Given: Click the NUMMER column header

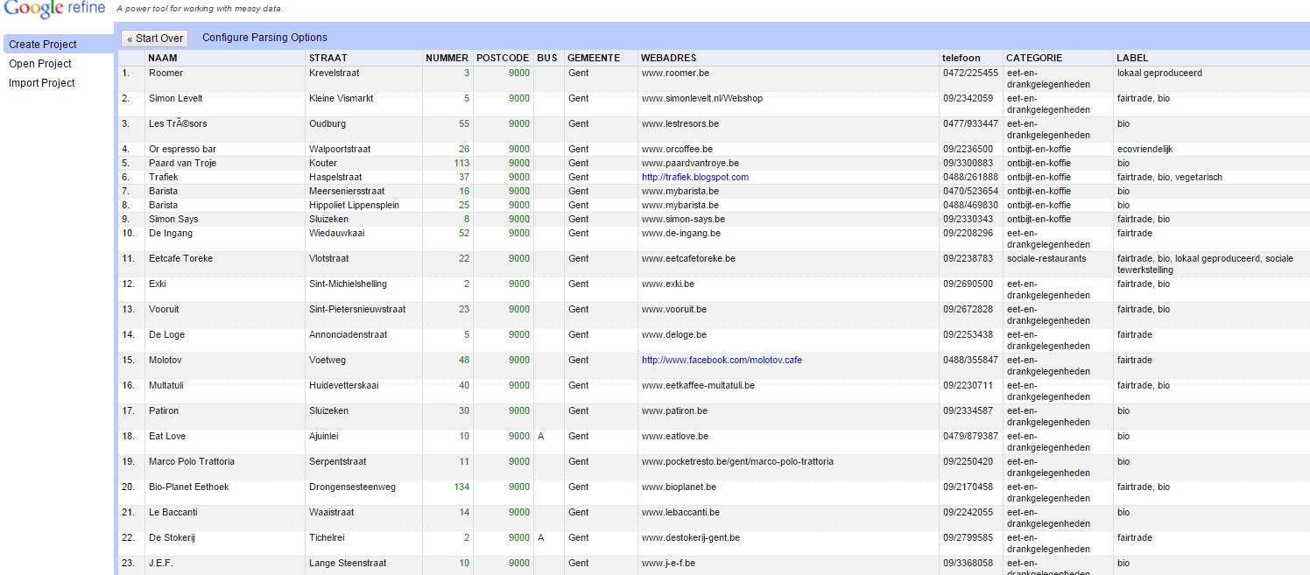Looking at the screenshot, I should [x=447, y=58].
